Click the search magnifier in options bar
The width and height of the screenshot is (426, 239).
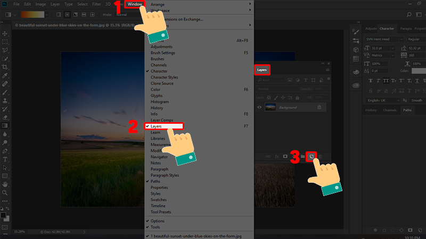409,15
